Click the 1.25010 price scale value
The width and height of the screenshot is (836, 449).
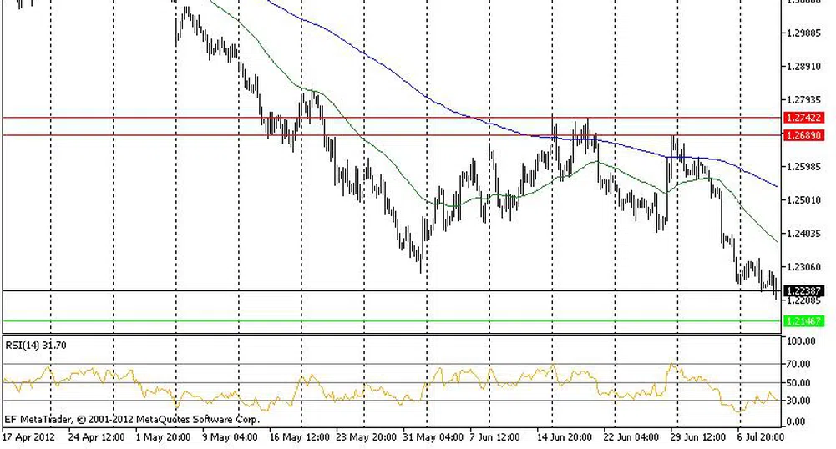803,200
